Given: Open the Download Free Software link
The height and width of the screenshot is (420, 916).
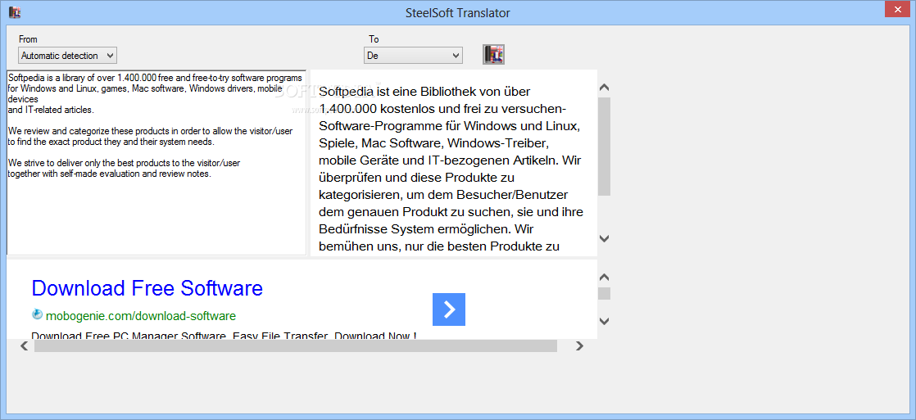Looking at the screenshot, I should point(147,288).
